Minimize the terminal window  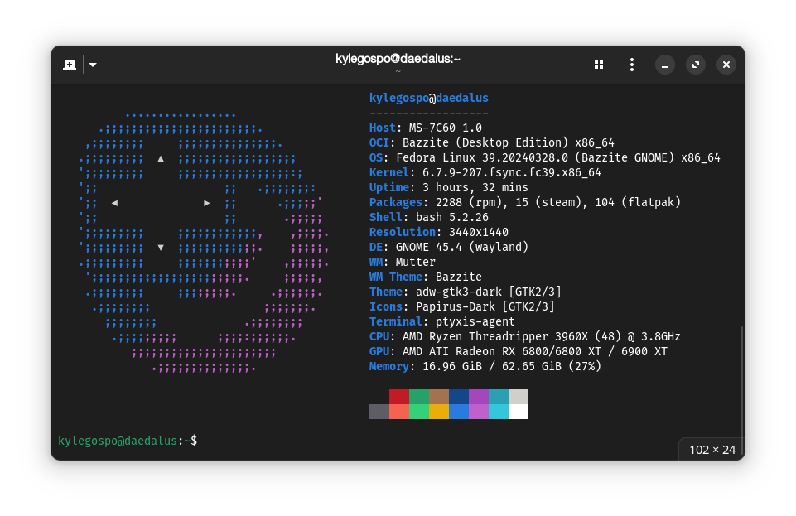point(665,65)
